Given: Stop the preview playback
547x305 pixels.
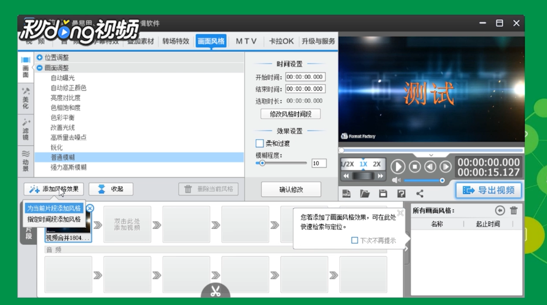Looking at the screenshot, I should click(415, 167).
